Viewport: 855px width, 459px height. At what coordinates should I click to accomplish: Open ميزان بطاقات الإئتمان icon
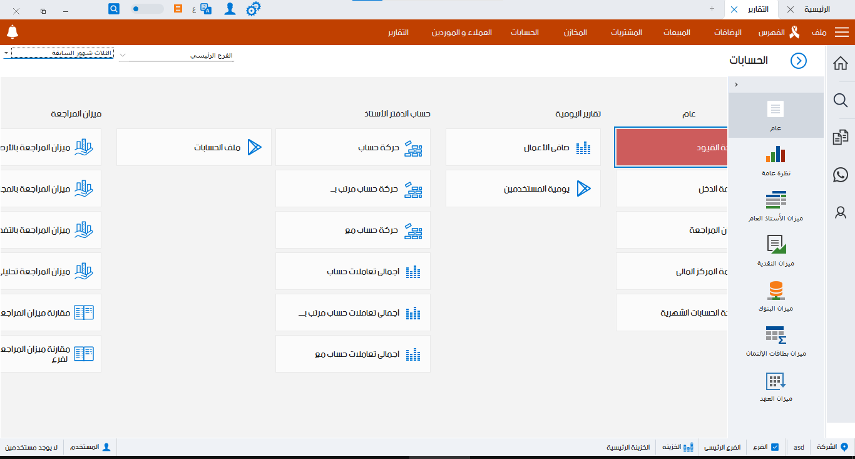pyautogui.click(x=776, y=336)
